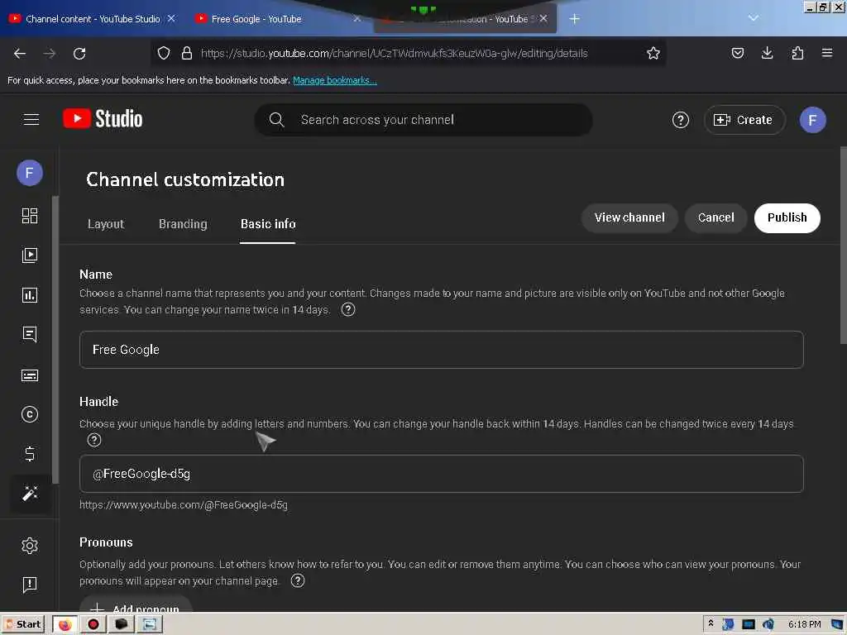847x635 pixels.
Task: Open the channel avatar in the sidebar
Action: click(29, 173)
